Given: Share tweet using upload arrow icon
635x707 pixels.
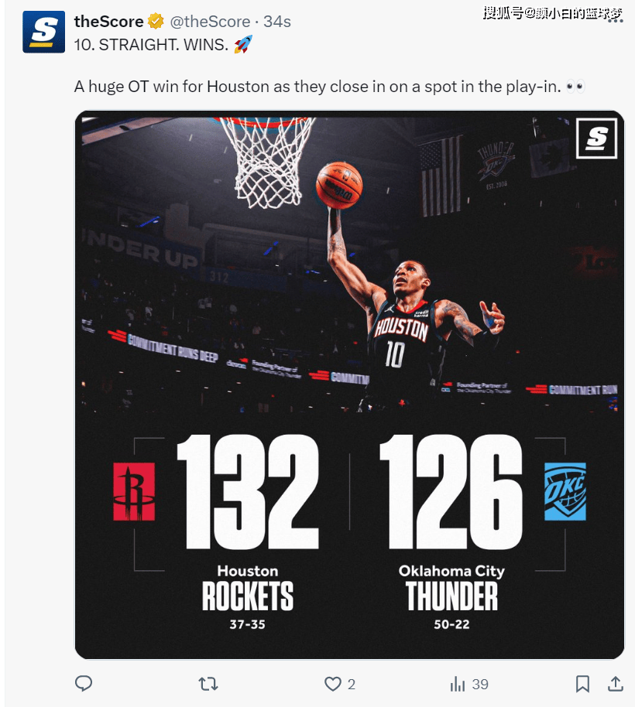Looking at the screenshot, I should [x=616, y=684].
